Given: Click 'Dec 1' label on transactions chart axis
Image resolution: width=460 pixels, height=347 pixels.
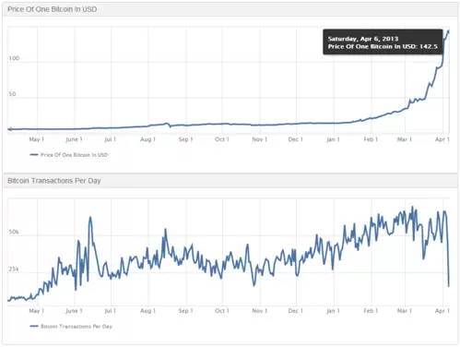Looking at the screenshot, I should tap(296, 311).
